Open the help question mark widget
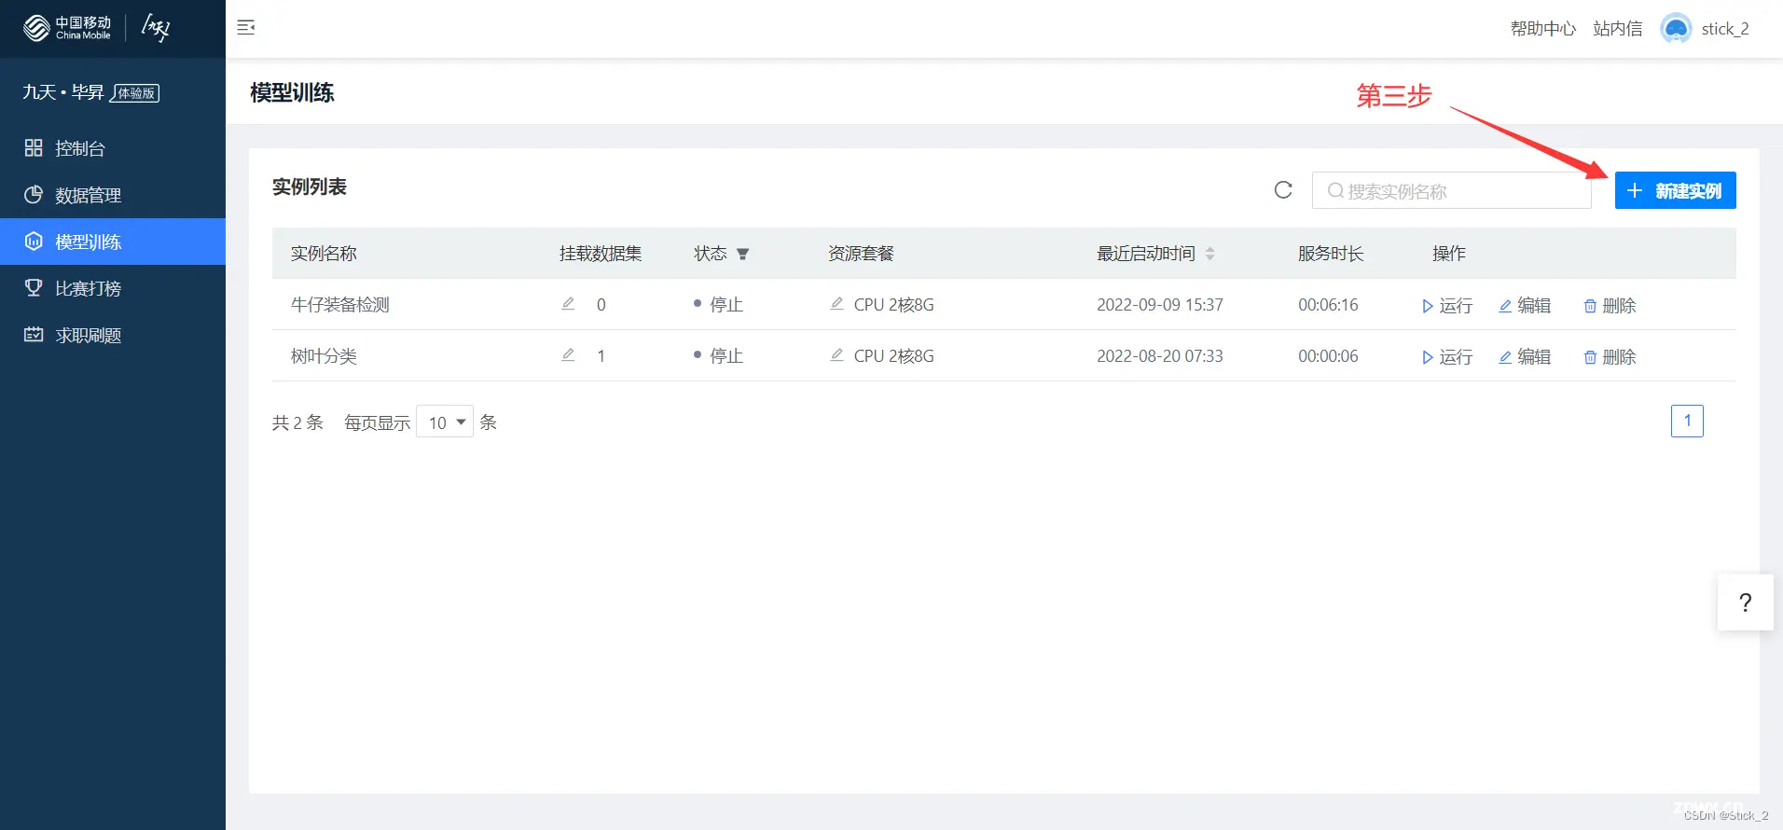Image resolution: width=1783 pixels, height=830 pixels. [1745, 602]
